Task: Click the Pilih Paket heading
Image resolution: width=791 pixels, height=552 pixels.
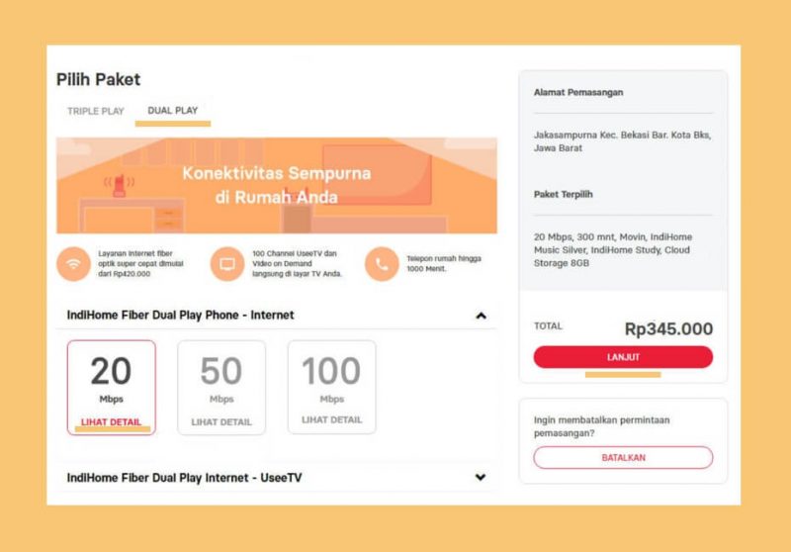Action: tap(98, 80)
